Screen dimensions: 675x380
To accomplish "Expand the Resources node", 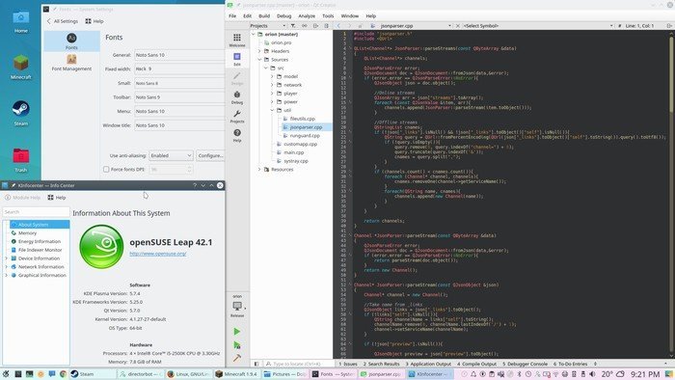I will point(259,170).
